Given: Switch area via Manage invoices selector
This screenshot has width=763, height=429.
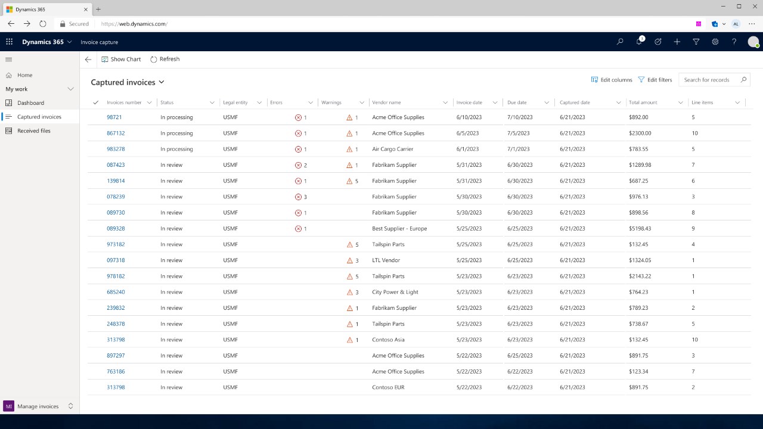Looking at the screenshot, I should click(39, 406).
